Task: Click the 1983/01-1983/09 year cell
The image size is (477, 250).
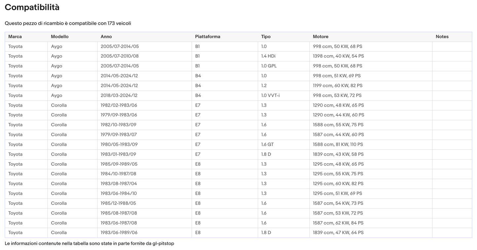Action: [145, 154]
